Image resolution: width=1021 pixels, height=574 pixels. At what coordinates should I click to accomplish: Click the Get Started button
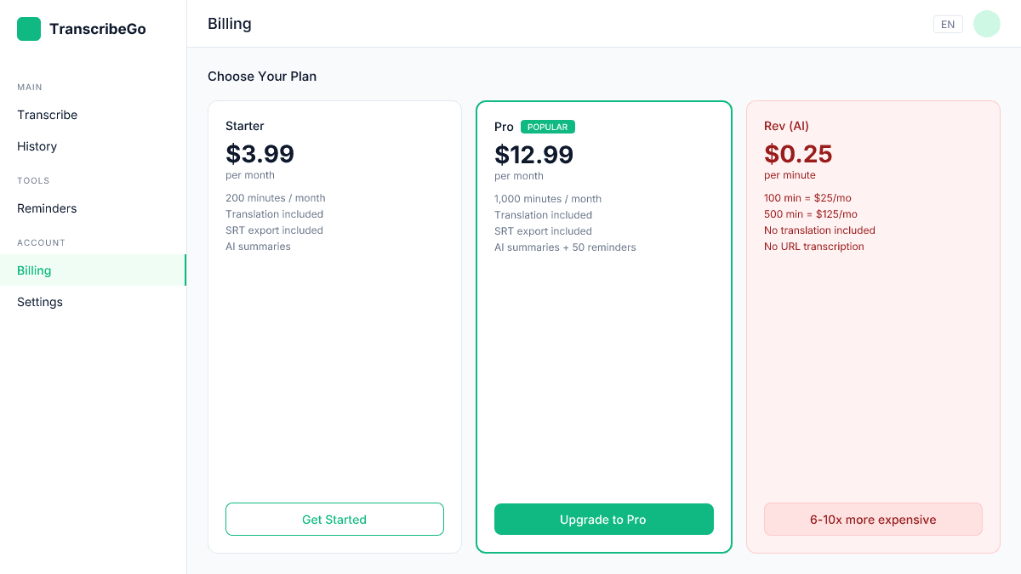click(334, 519)
